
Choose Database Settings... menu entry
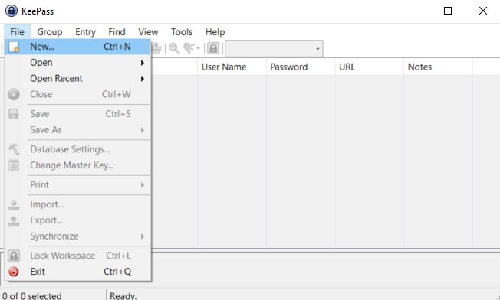(77, 149)
